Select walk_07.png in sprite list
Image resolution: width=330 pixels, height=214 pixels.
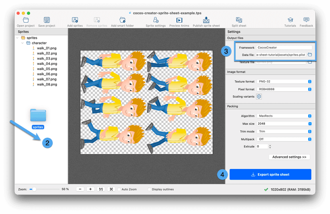[47, 79]
